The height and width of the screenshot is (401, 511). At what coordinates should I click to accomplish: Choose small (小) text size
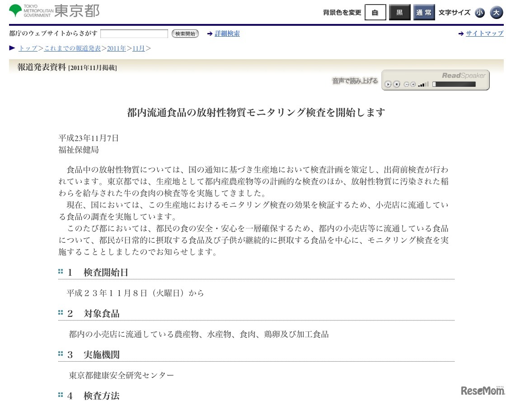coord(480,13)
